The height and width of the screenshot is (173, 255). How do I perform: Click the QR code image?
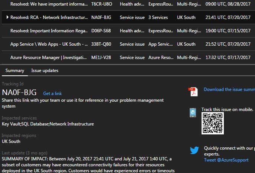pyautogui.click(x=212, y=123)
